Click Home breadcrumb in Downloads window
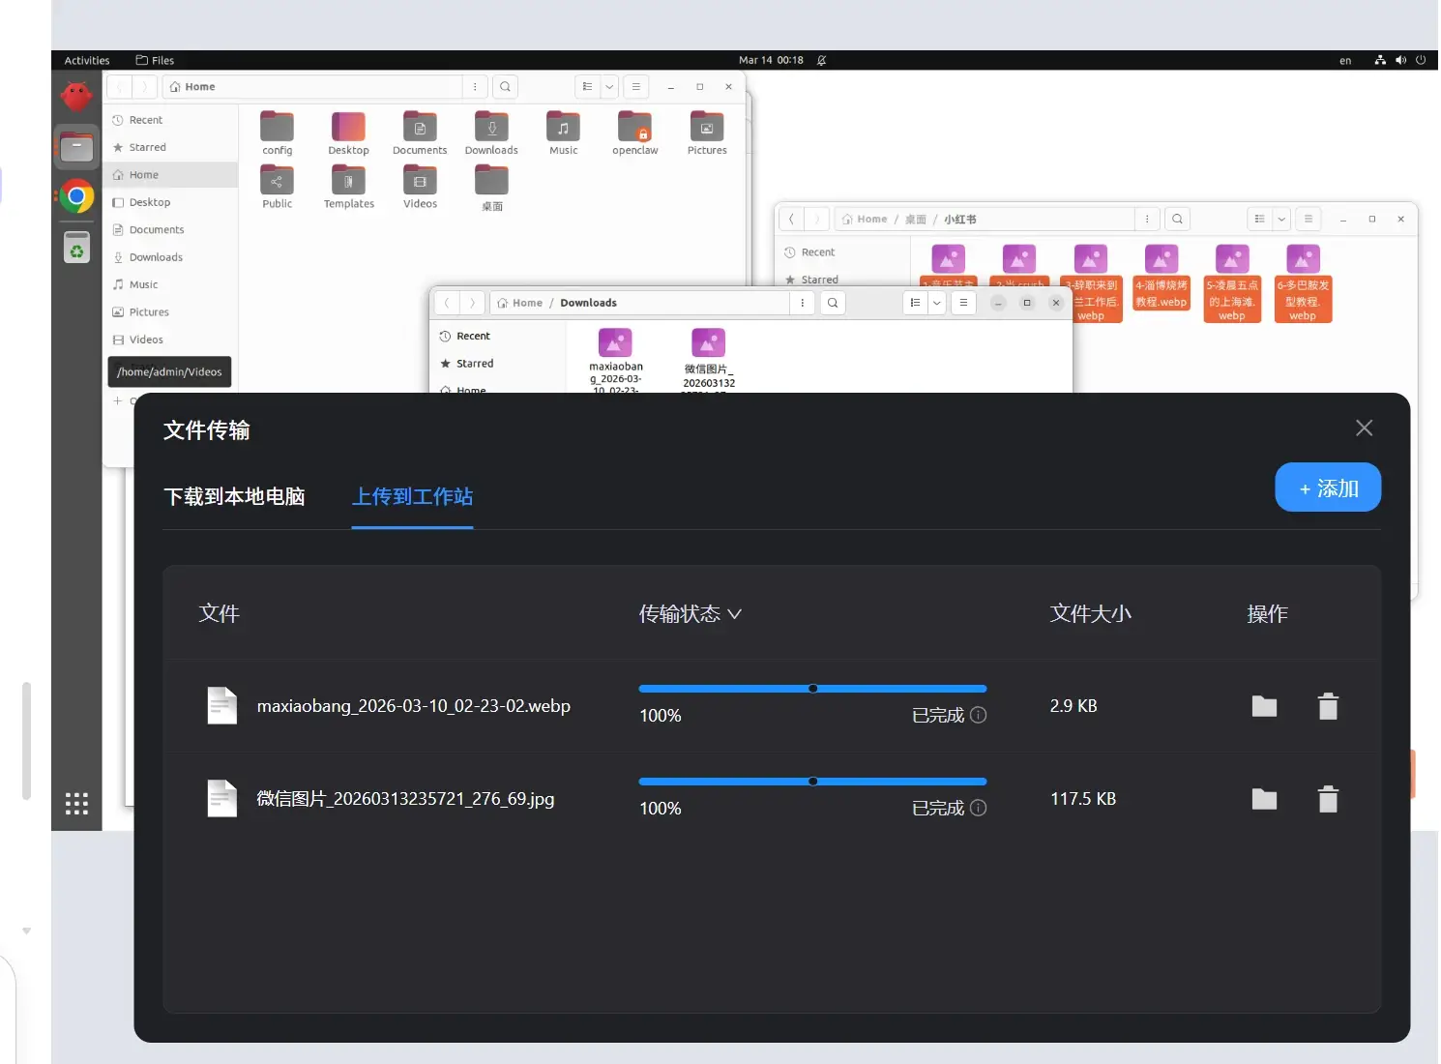 click(x=520, y=303)
